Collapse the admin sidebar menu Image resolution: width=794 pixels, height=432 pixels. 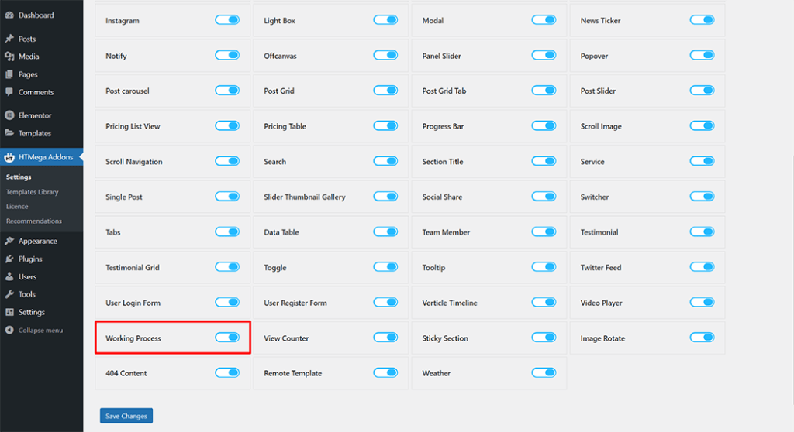(37, 331)
